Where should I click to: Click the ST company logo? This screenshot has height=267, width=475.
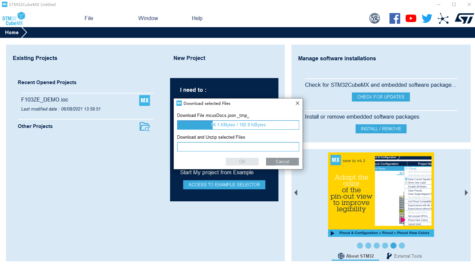(464, 18)
